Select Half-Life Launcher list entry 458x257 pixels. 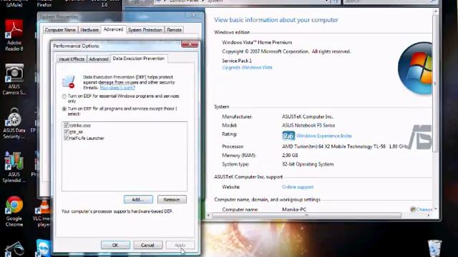click(x=87, y=138)
